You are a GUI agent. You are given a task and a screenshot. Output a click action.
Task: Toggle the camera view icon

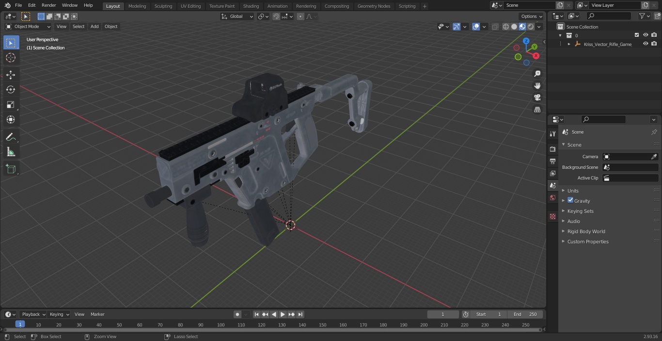pyautogui.click(x=537, y=98)
